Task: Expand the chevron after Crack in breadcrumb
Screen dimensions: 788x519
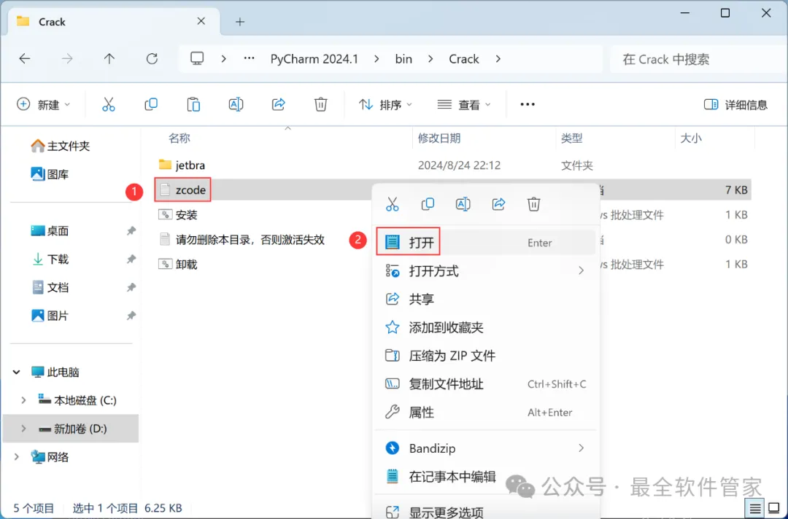Action: [498, 59]
